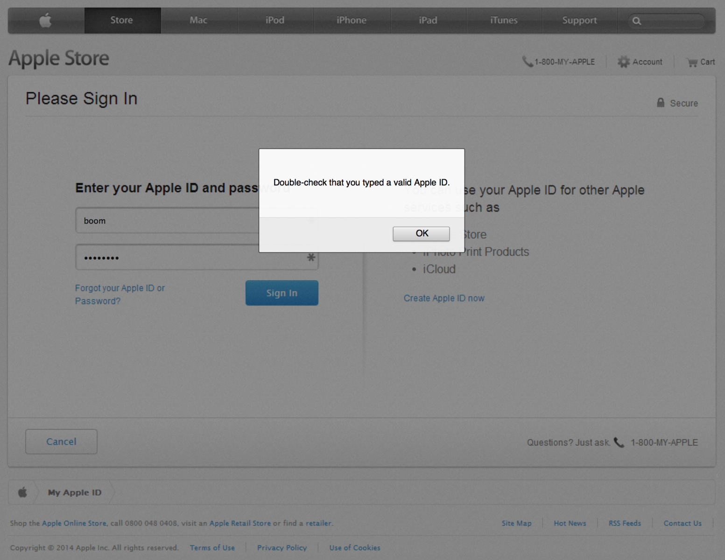Select the My Apple ID breadcrumb
Viewport: 725px width, 560px height.
point(75,492)
